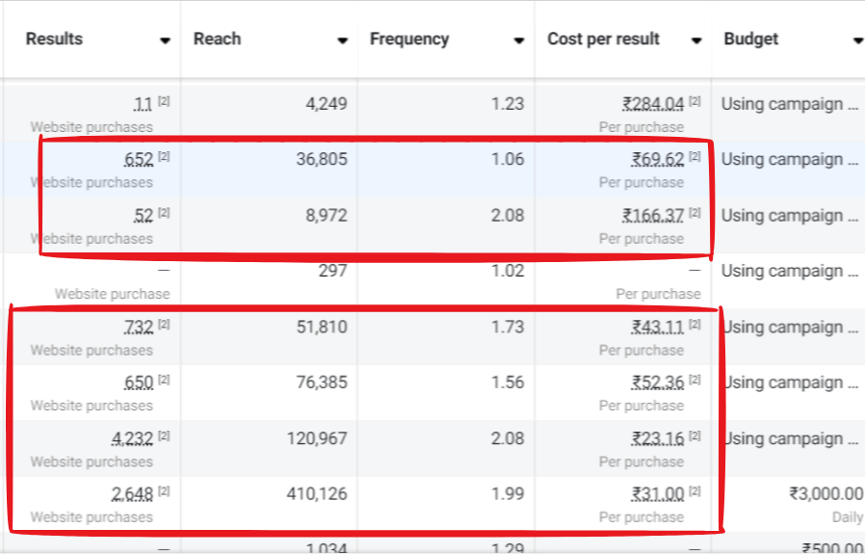Viewport: 865px width, 554px height.
Task: Click the ₹69.62 cost per purchase
Action: tap(657, 160)
